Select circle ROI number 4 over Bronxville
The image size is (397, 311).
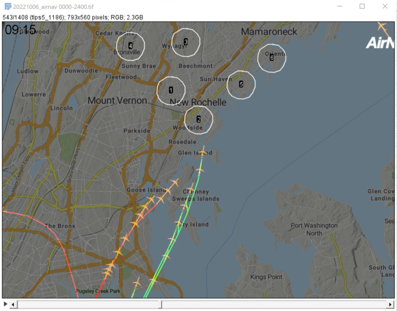pyautogui.click(x=130, y=45)
